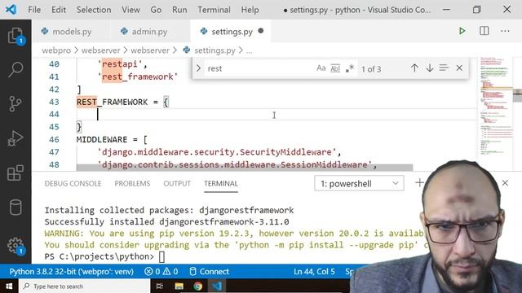Open the Search view in activity bar
This screenshot has height=293, width=522.
point(15,70)
